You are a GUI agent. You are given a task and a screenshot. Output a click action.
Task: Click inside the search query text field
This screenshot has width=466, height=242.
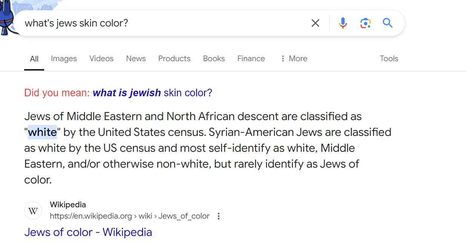pyautogui.click(x=151, y=23)
